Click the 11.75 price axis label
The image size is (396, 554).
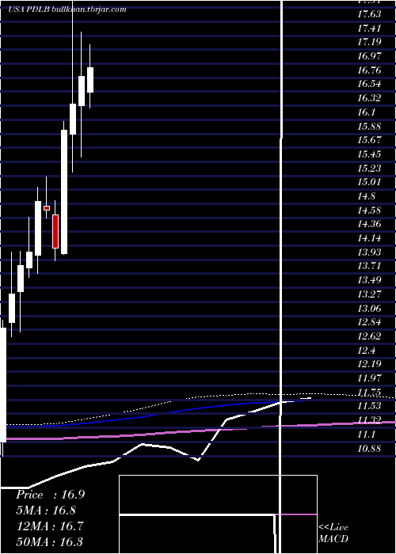click(369, 393)
